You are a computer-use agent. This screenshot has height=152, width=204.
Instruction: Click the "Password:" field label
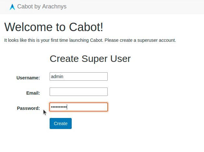pos(28,108)
